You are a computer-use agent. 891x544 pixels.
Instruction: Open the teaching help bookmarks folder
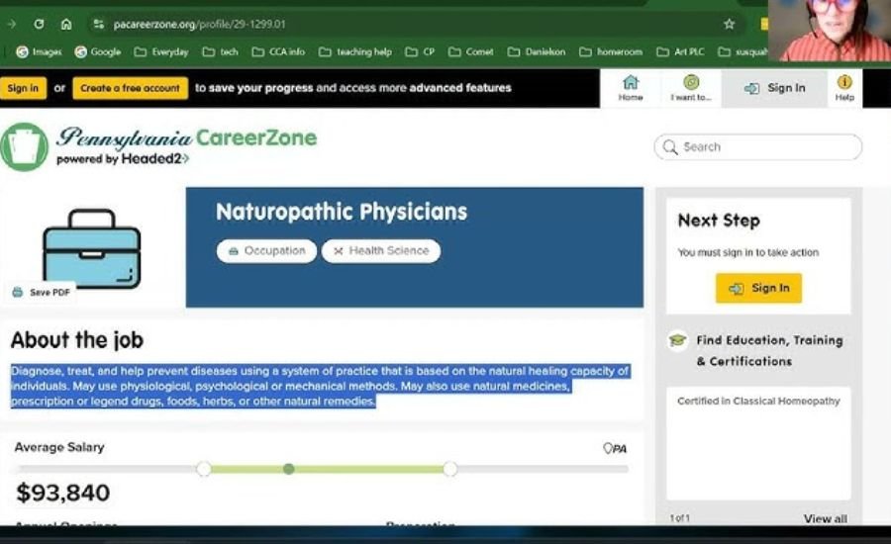coord(355,51)
